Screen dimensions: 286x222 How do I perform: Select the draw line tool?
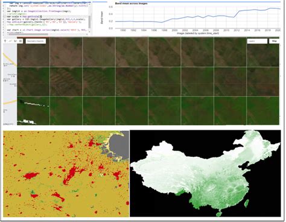[x=10, y=41]
